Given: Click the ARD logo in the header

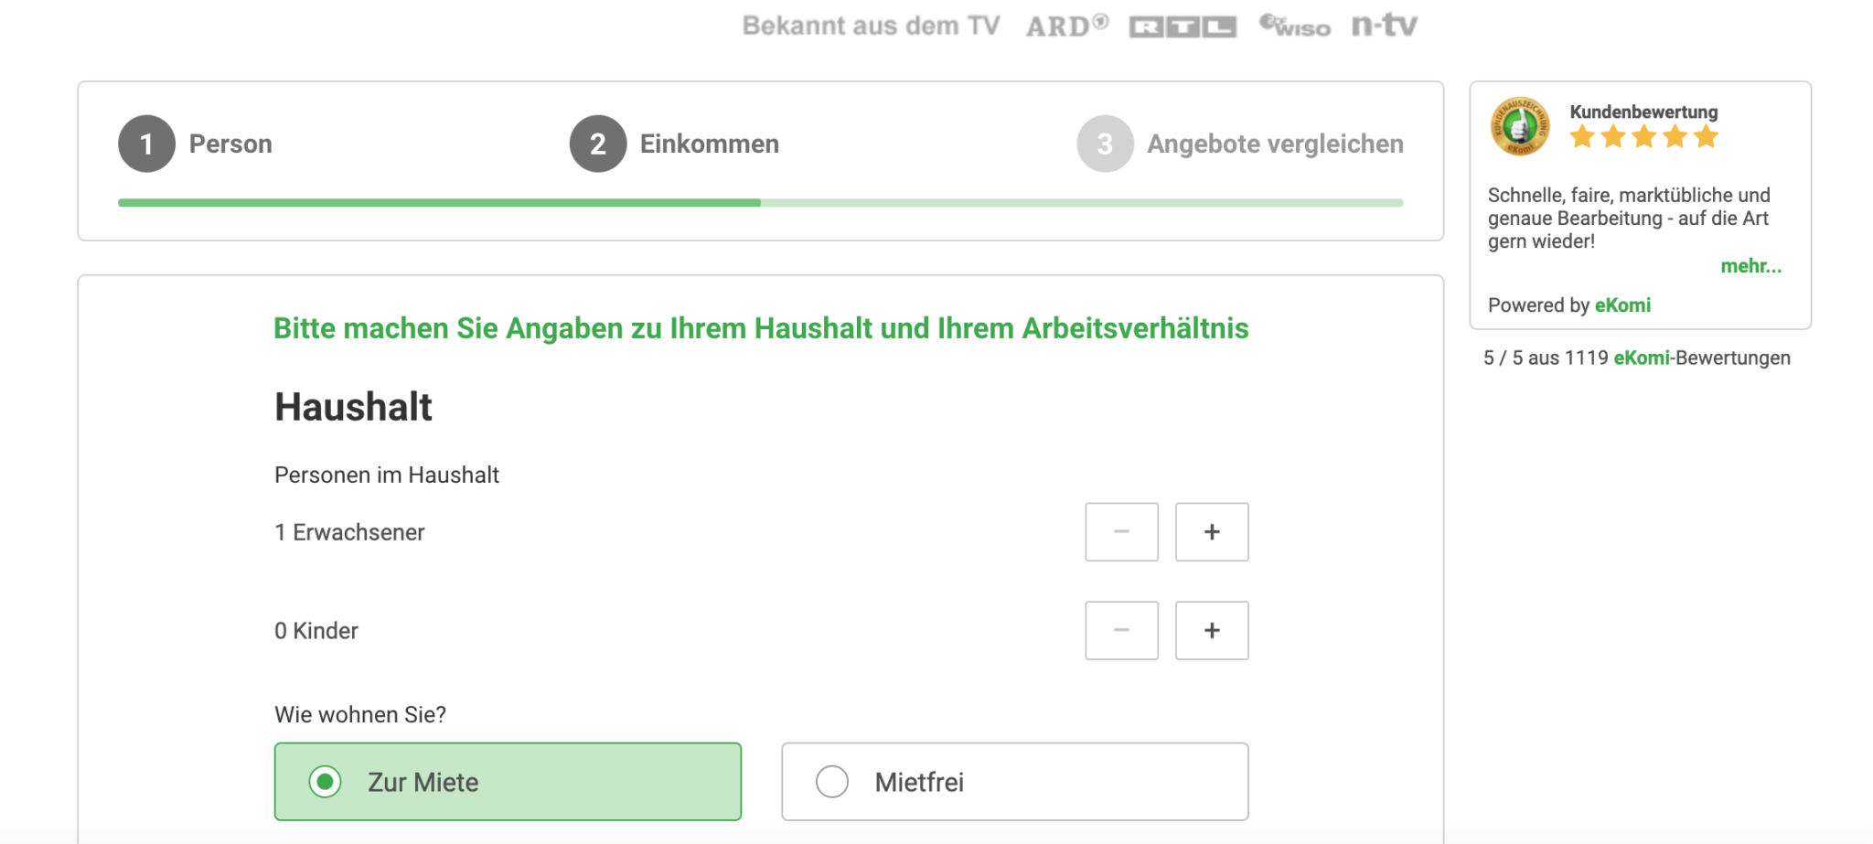Looking at the screenshot, I should pyautogui.click(x=1066, y=26).
